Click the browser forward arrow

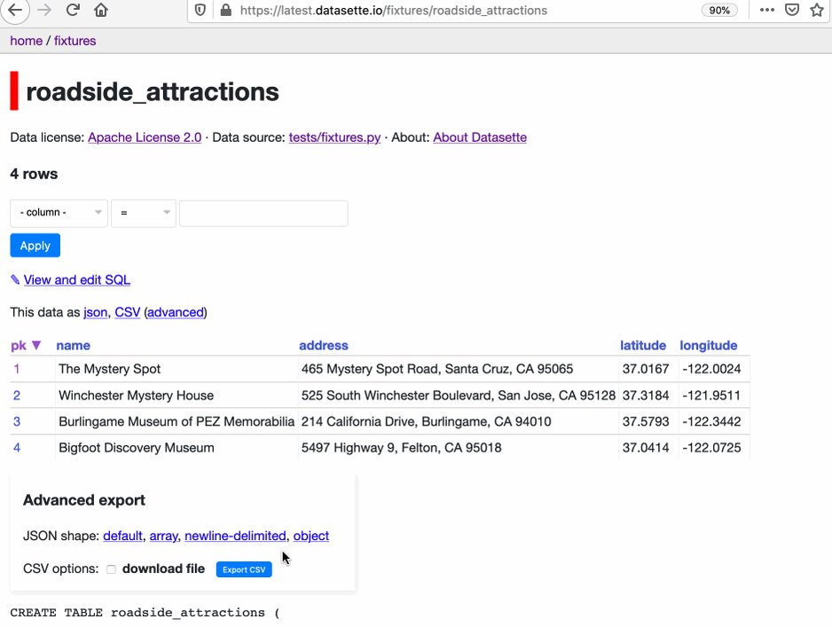pos(44,10)
